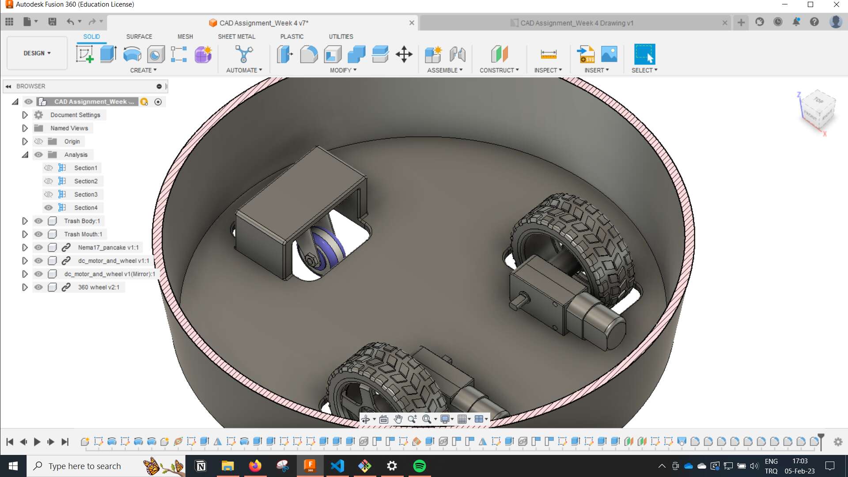The image size is (848, 477).
Task: Expand dc_motor_and_wheel v1:1 node
Action: tap(25, 261)
